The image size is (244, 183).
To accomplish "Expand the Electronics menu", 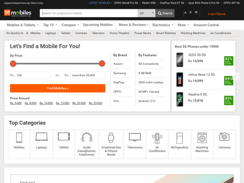I will pos(163,25).
